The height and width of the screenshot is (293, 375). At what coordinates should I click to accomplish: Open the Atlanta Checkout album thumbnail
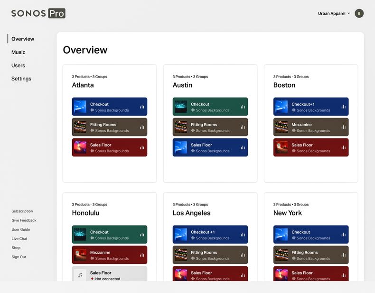pyautogui.click(x=80, y=107)
